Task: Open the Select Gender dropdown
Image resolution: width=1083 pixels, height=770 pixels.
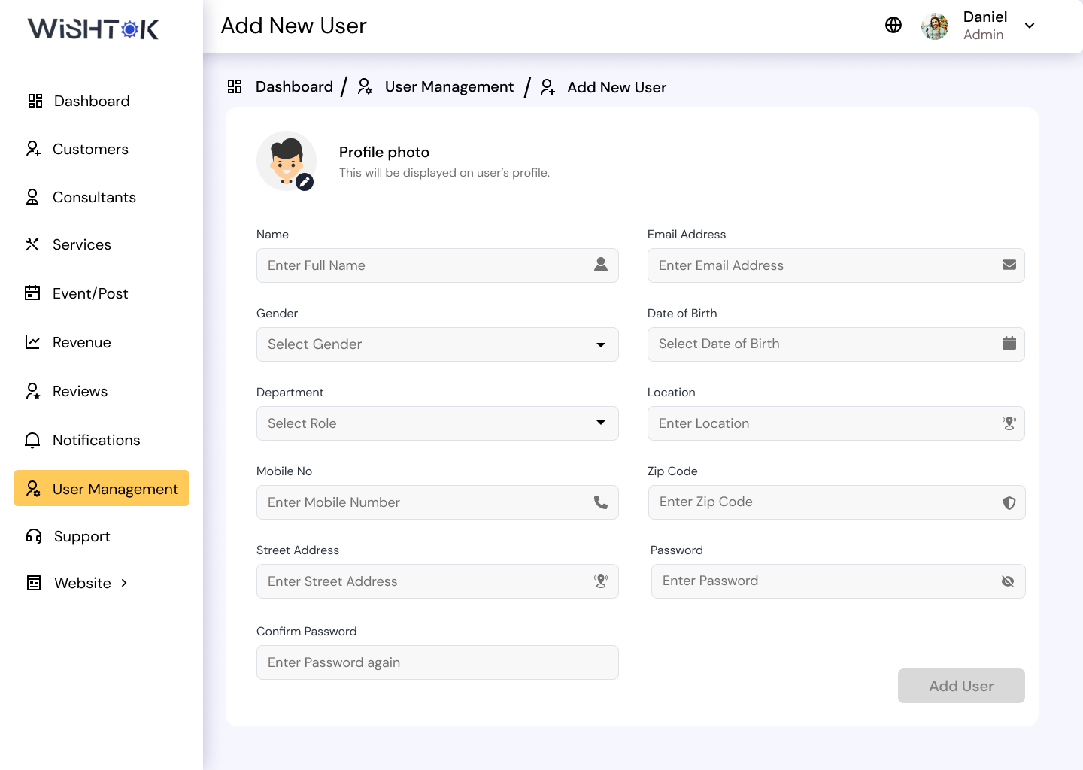Action: 437,344
